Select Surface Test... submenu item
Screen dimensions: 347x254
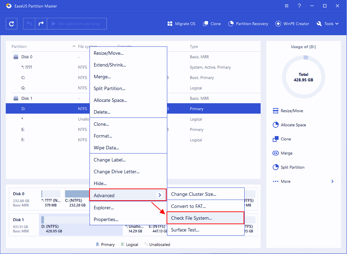tap(205, 230)
